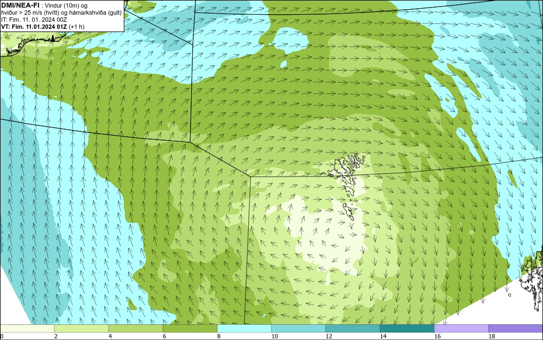Click the "Vindur (10m) og" text

click(66, 5)
